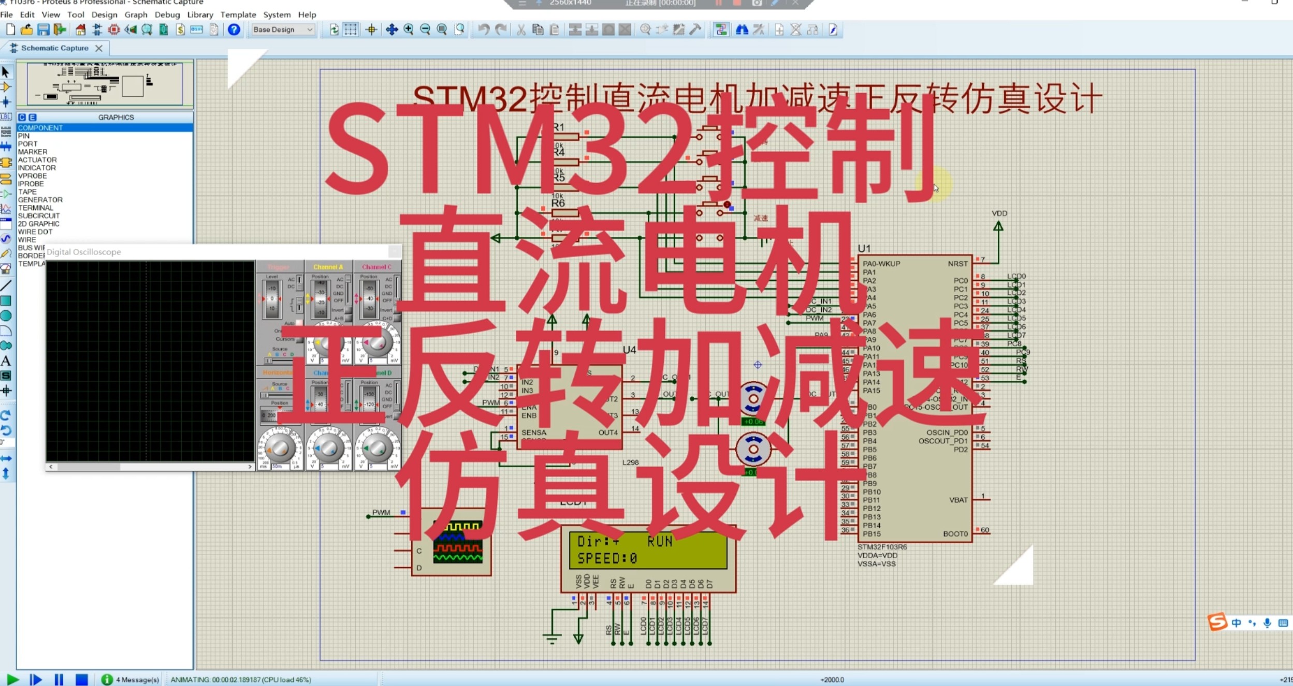Viewport: 1293px width, 686px height.
Task: Click the Sogou IME microphone icon
Action: 1267,623
